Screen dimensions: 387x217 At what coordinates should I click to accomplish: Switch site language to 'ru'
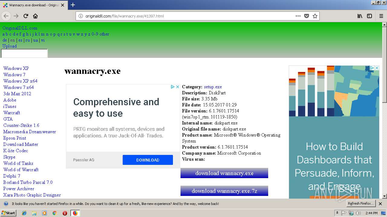coord(28,40)
